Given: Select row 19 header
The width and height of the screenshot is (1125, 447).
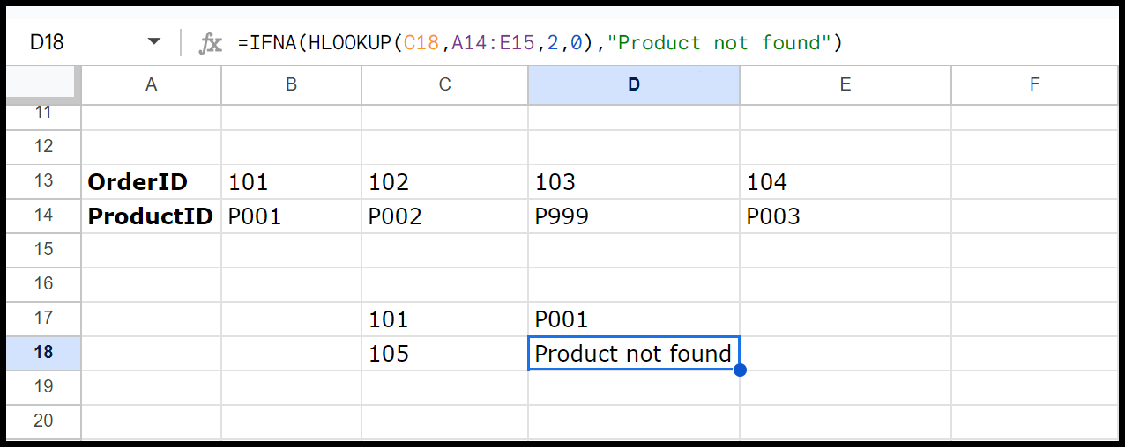Looking at the screenshot, I should 43,387.
